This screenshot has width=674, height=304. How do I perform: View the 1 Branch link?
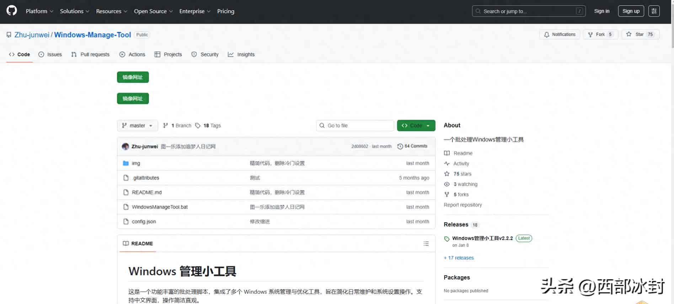click(x=177, y=126)
